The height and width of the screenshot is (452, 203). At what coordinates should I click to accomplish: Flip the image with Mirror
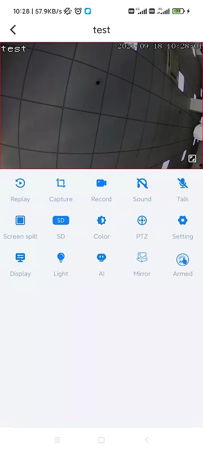pos(142,258)
